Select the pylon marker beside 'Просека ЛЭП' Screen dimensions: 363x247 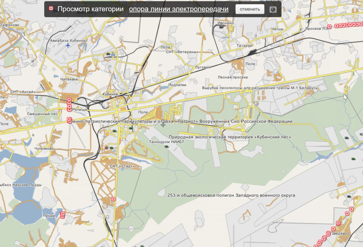pyautogui.click(x=329, y=27)
